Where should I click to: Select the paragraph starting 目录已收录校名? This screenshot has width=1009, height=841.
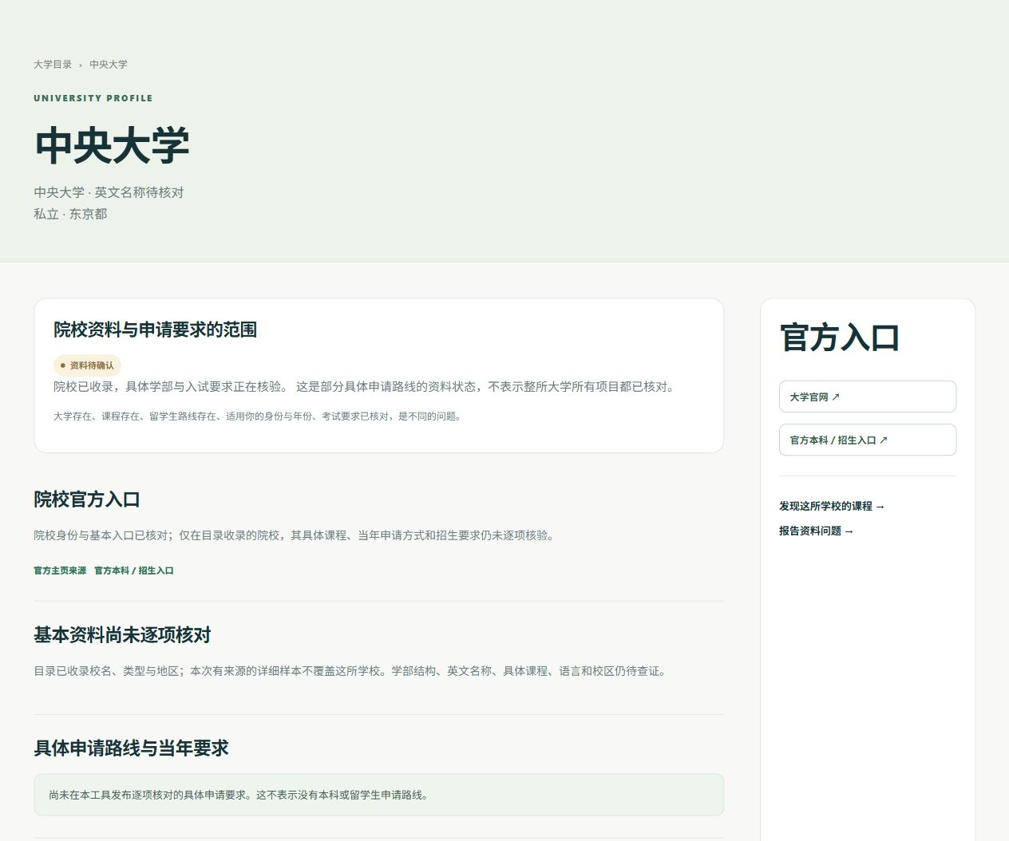352,671
